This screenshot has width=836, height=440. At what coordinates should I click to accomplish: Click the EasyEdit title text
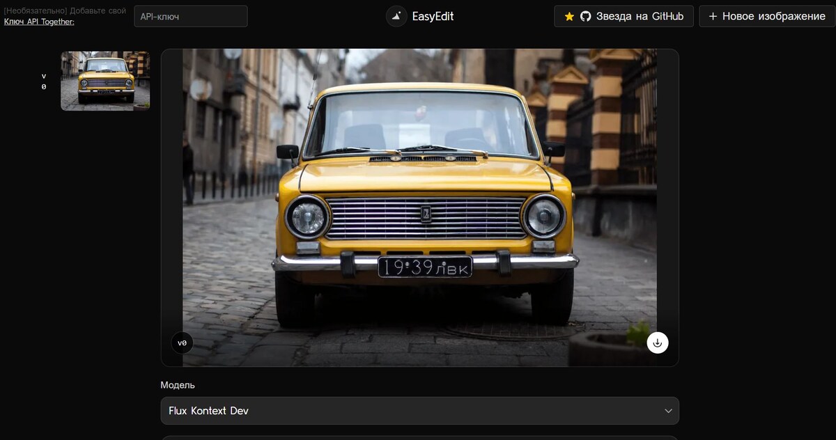pyautogui.click(x=433, y=16)
